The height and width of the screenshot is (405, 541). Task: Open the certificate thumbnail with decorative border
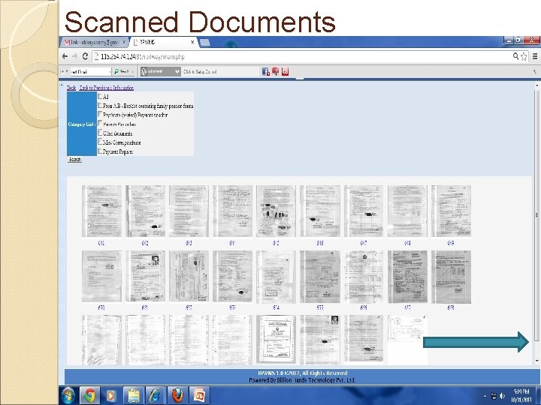click(276, 339)
